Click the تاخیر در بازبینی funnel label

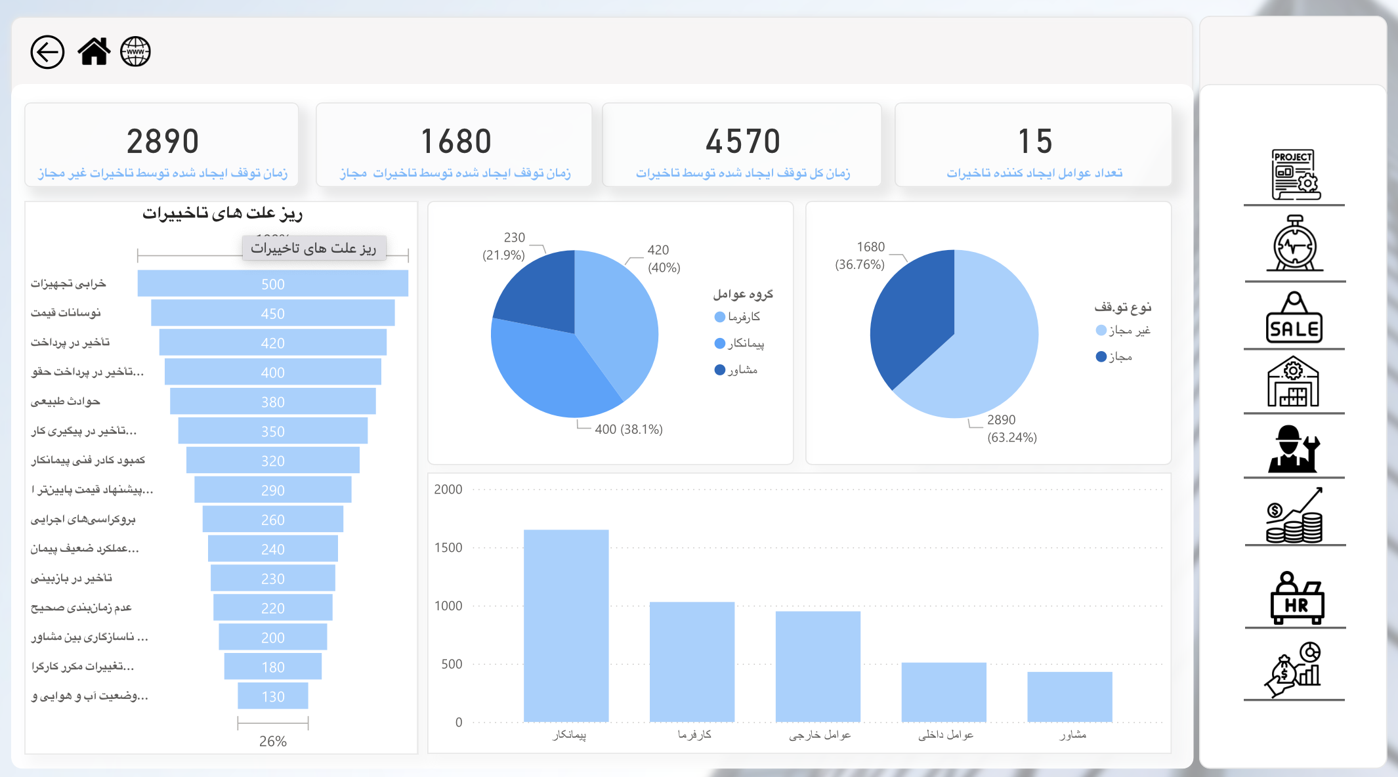pyautogui.click(x=72, y=578)
